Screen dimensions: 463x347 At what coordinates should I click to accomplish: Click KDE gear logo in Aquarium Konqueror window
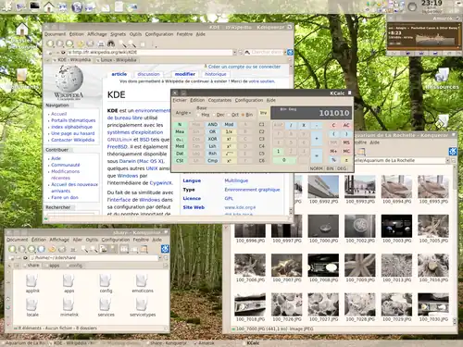[453, 152]
